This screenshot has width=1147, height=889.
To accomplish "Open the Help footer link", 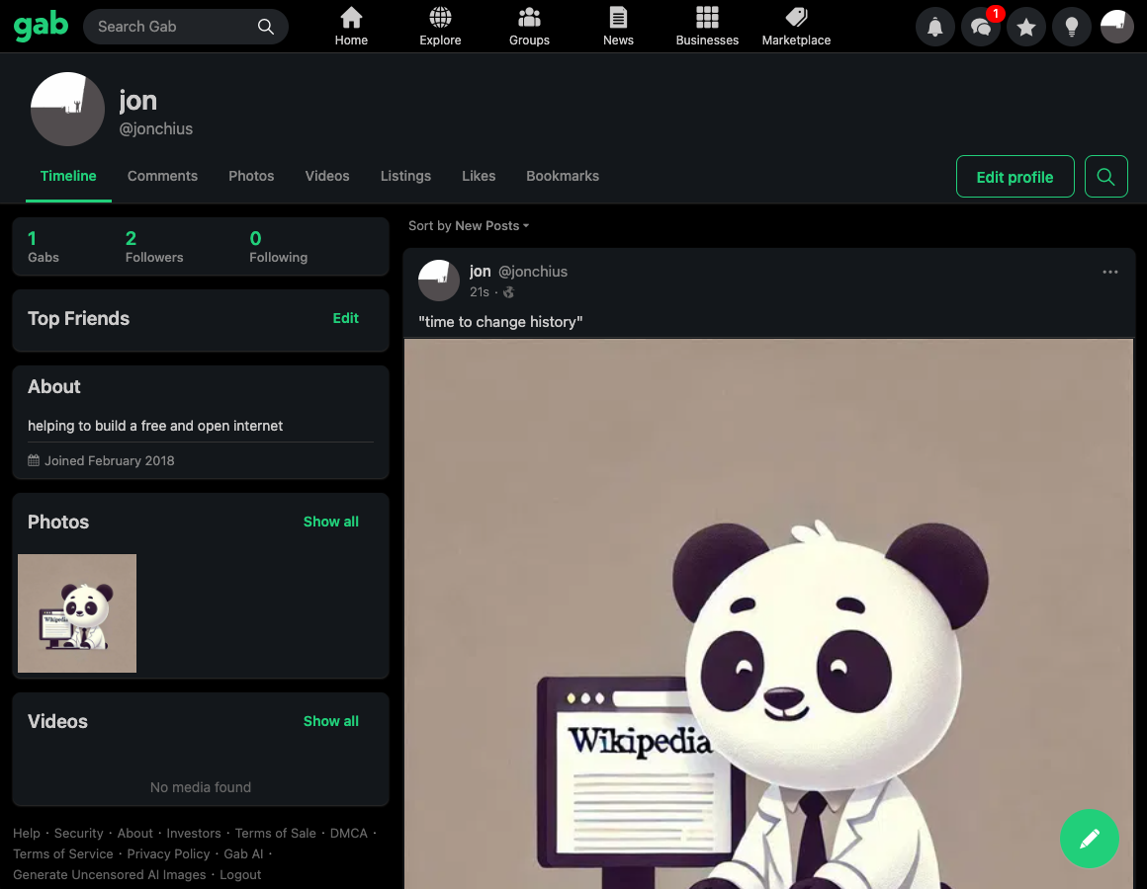I will point(27,834).
